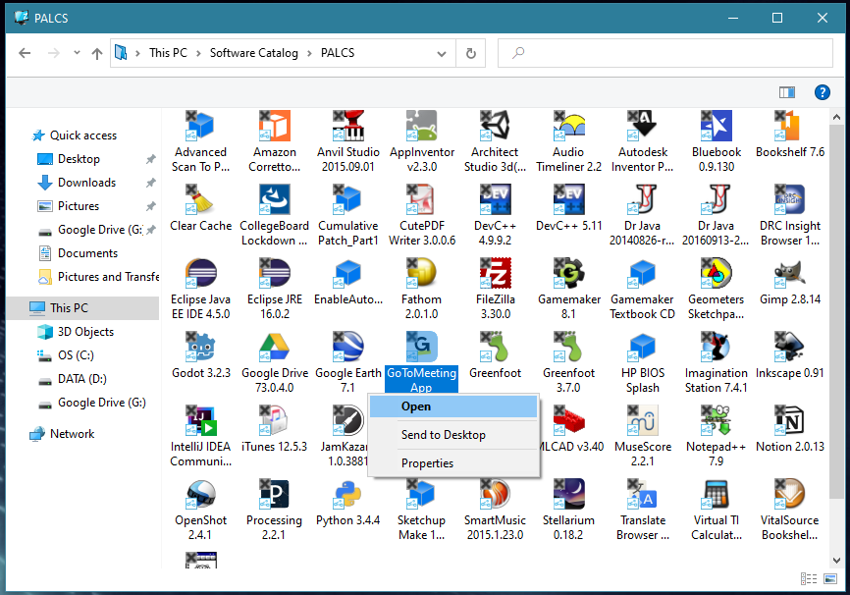Click the search box field
Viewport: 850px width, 595px height.
665,53
